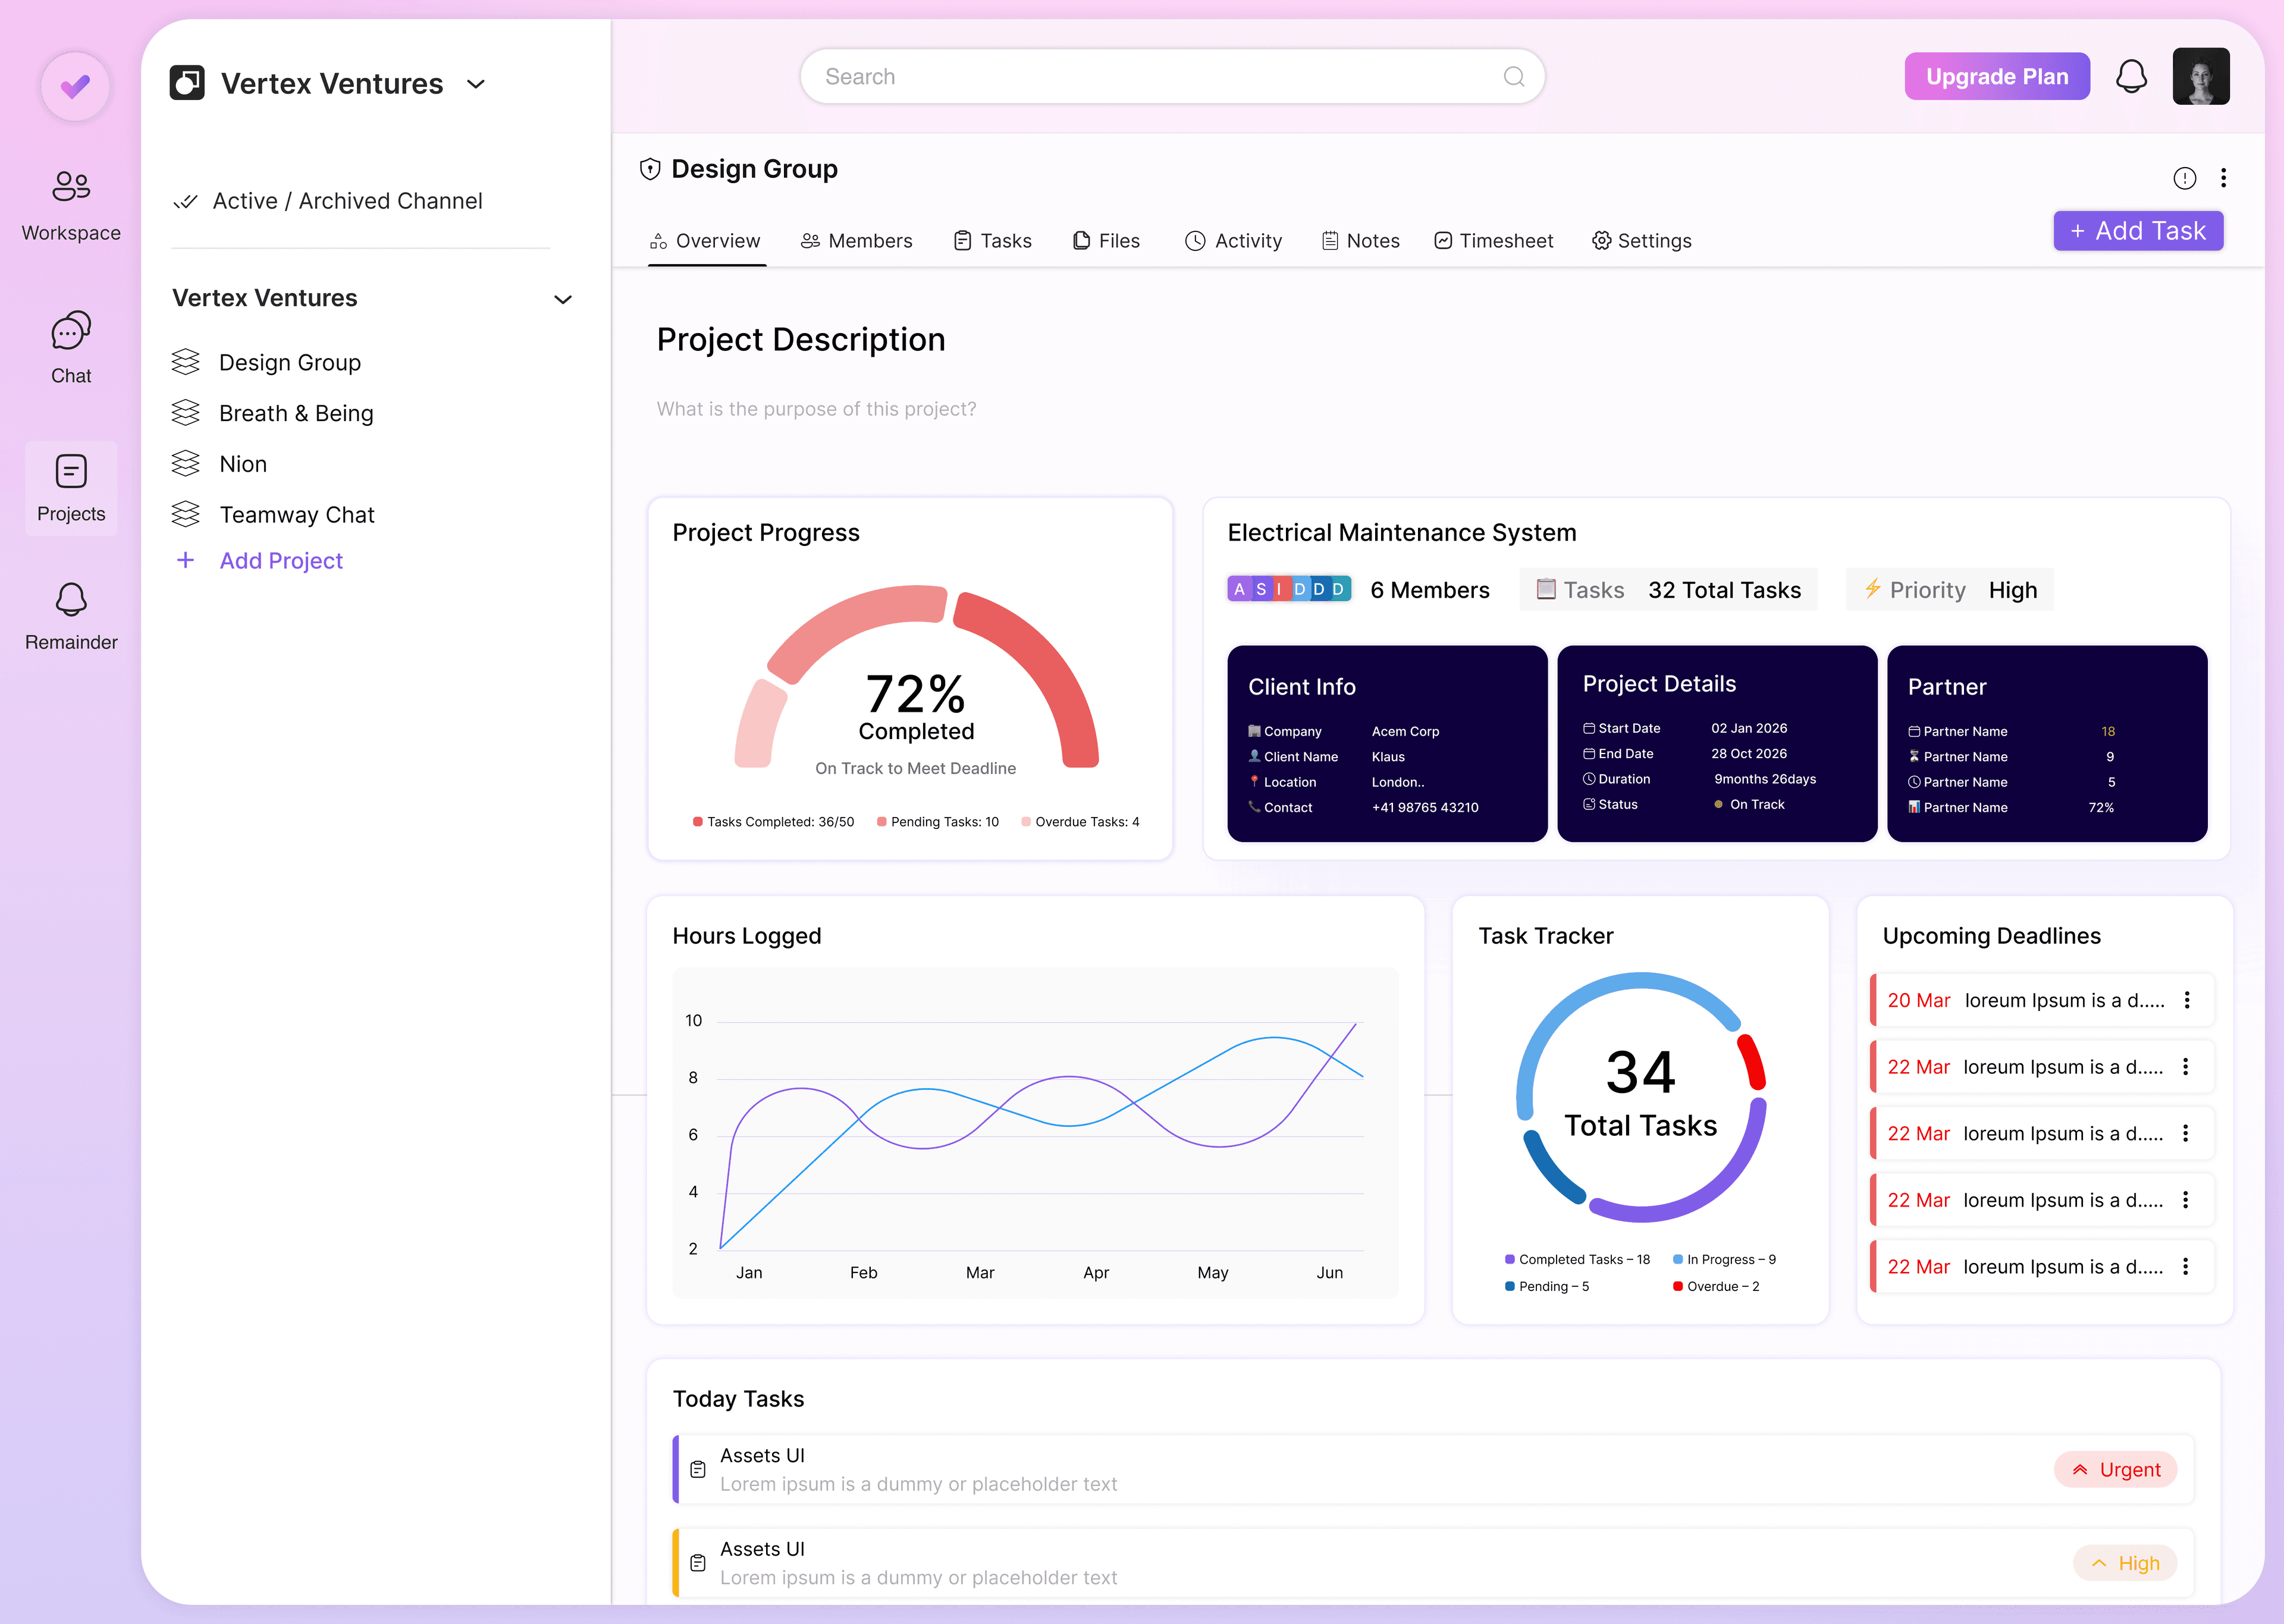Open the Remainder bell section

pyautogui.click(x=71, y=617)
